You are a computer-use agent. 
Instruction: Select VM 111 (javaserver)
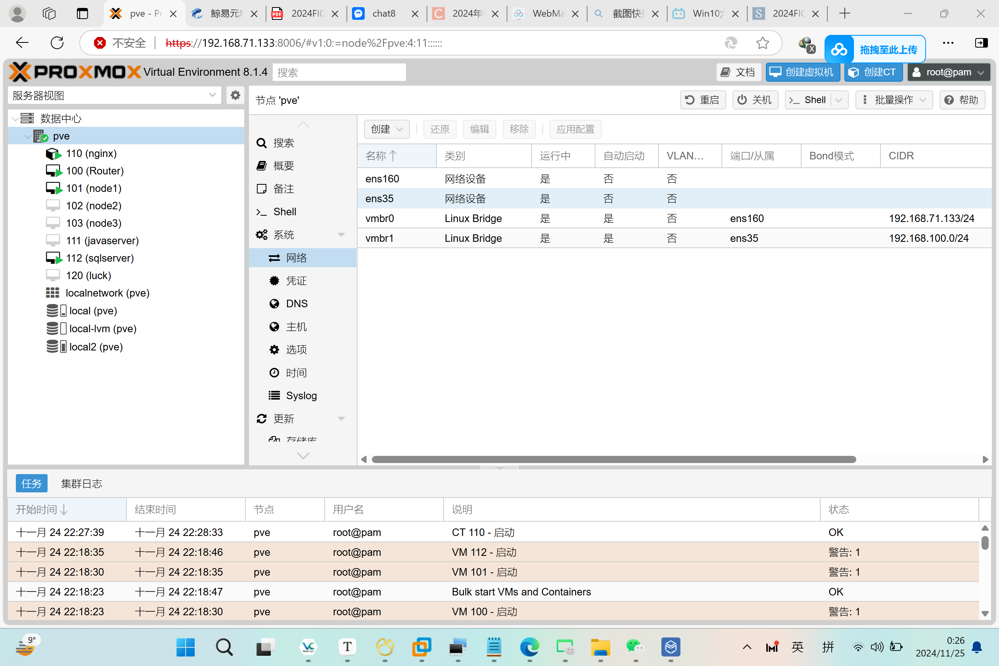pos(102,240)
